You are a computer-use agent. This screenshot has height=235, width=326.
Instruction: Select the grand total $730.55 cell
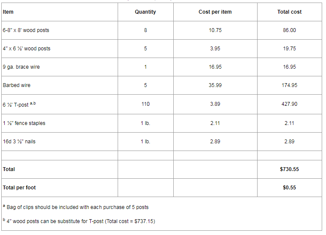tap(289, 169)
